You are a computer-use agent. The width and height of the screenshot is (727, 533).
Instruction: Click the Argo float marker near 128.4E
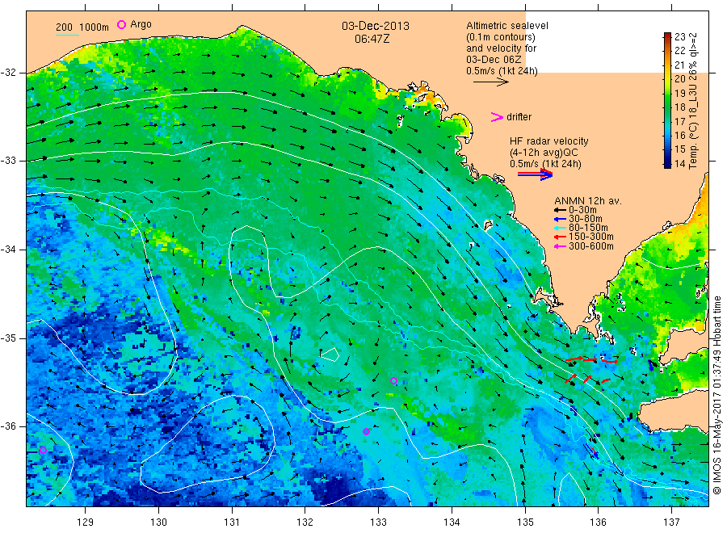point(43,450)
